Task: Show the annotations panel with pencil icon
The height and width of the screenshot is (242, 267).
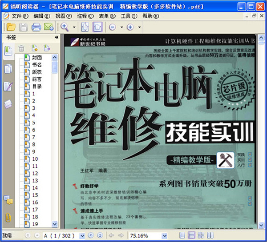Action: pyautogui.click(x=8, y=87)
